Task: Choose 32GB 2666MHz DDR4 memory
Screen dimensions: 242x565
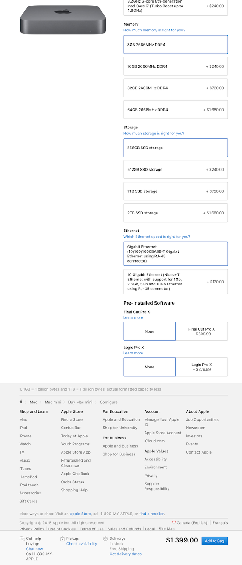Action: [x=176, y=88]
